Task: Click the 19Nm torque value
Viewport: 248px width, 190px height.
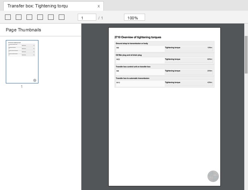Action: 210,47
